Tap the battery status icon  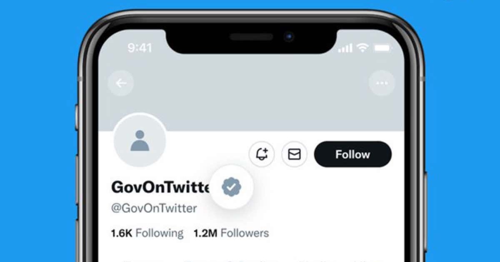point(382,48)
